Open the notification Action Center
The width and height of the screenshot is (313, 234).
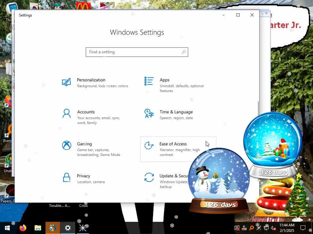point(303,228)
